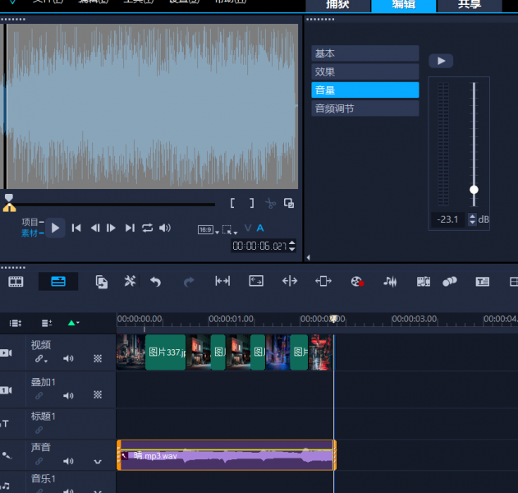Open the chapter/cue point green triangle menu
This screenshot has width=518, height=493.
tap(73, 323)
